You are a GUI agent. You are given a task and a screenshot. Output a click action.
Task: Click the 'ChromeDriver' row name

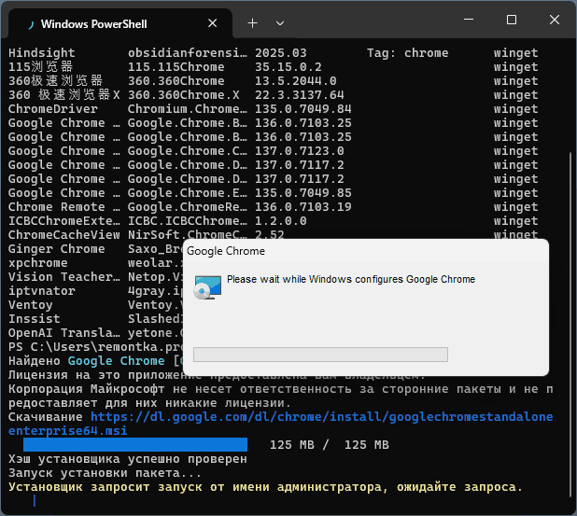[x=53, y=109]
